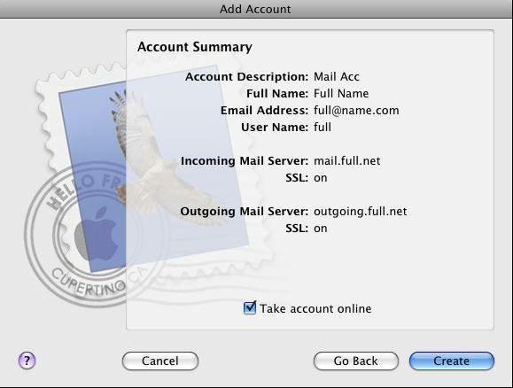The height and width of the screenshot is (388, 513).
Task: Click the User Name value full
Action: pos(323,127)
